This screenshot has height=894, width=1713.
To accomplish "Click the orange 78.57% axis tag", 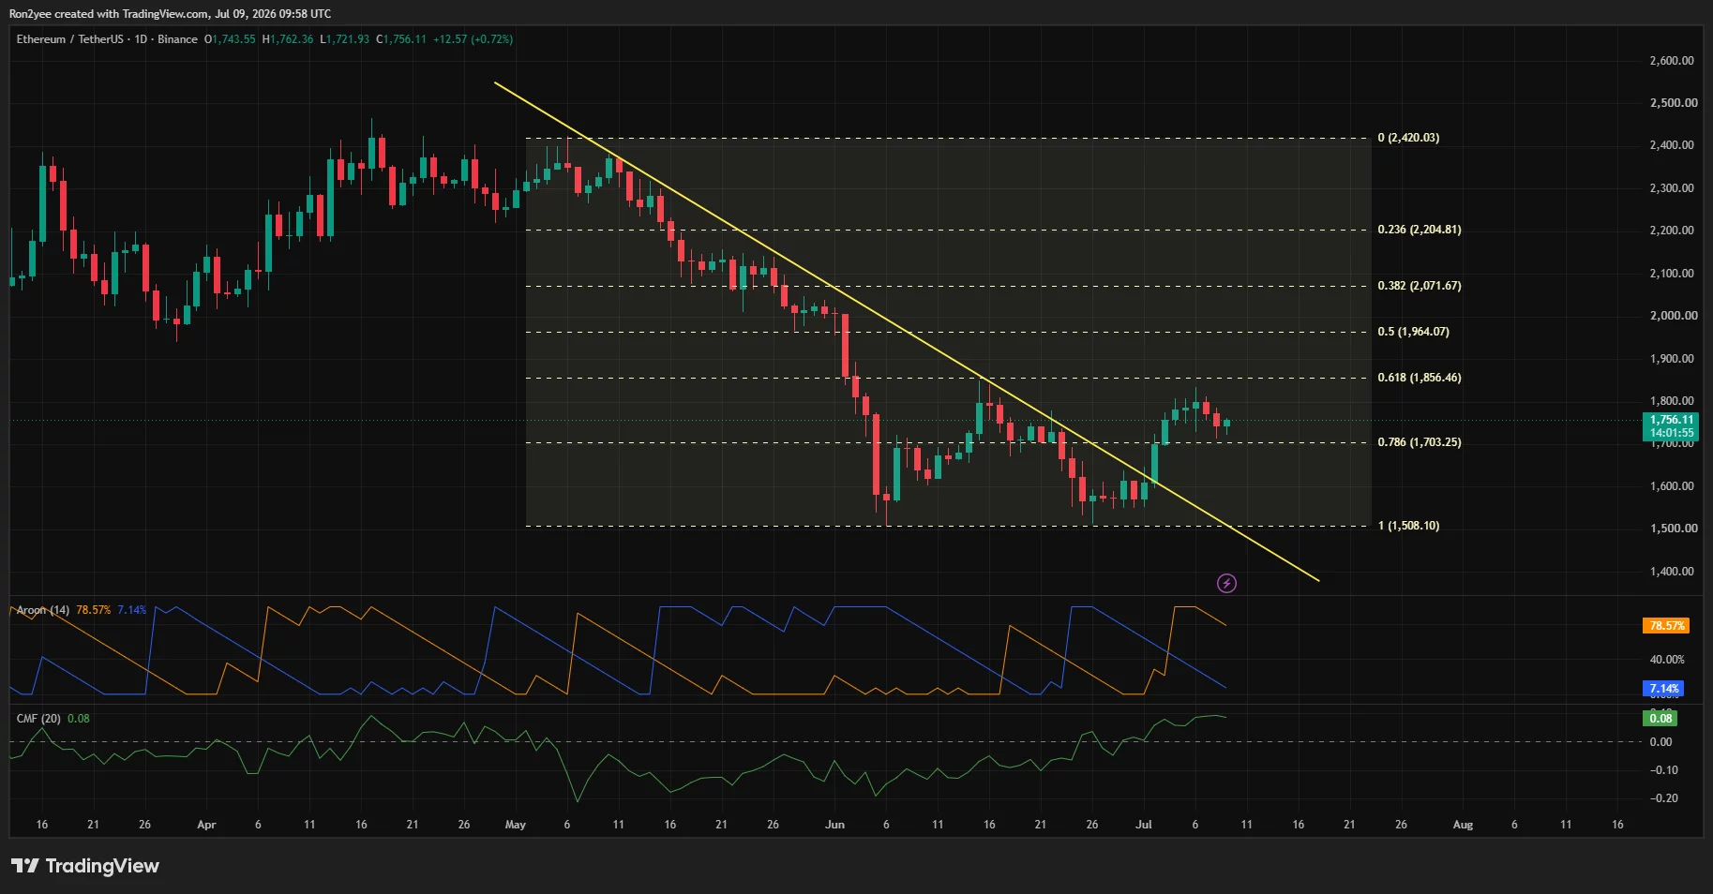I will click(1666, 626).
